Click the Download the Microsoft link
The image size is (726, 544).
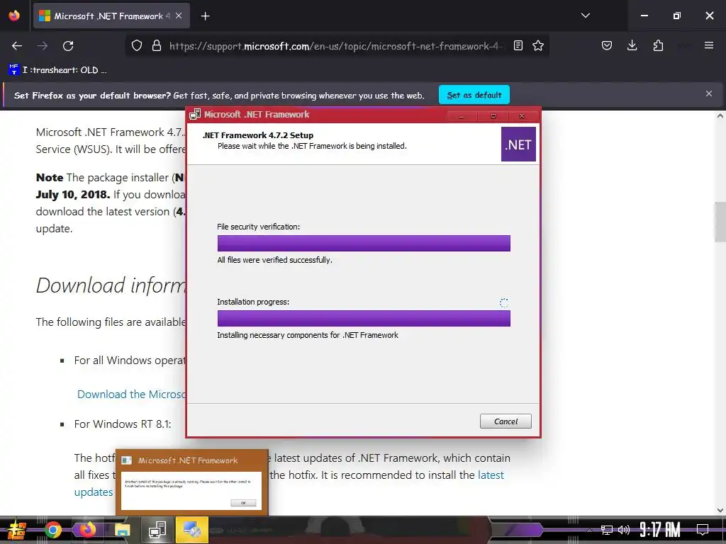131,394
